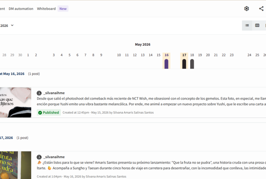The height and width of the screenshot is (179, 266).
Task: Click the gray post bar under 18
Action: pos(192,64)
